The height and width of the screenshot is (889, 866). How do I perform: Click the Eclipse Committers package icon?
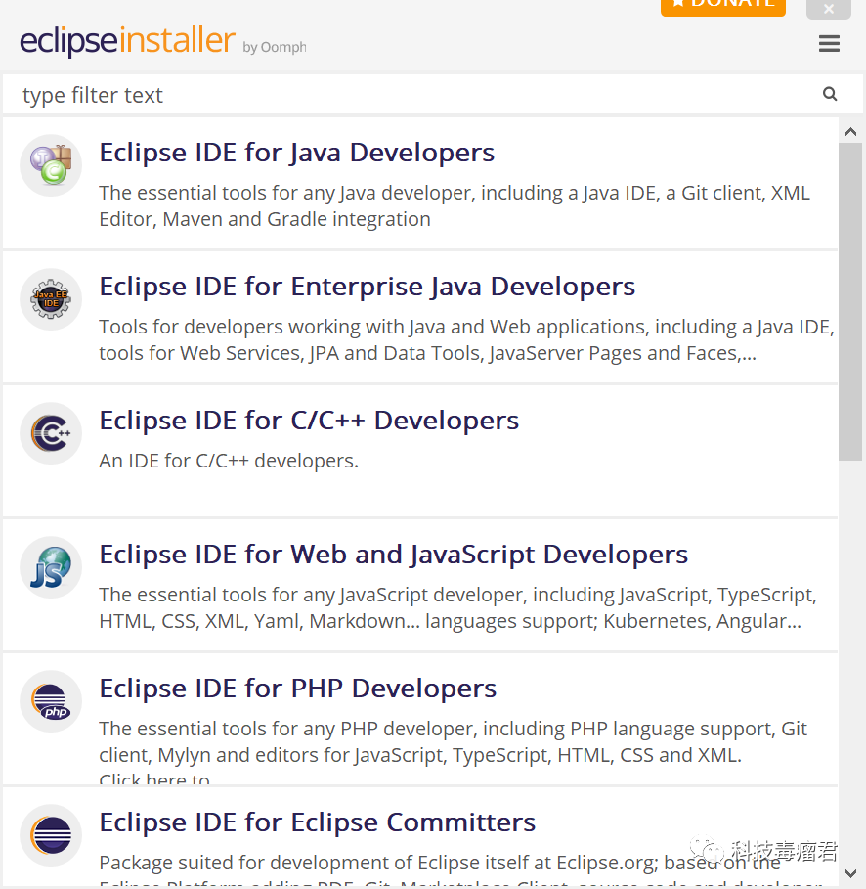[51, 835]
